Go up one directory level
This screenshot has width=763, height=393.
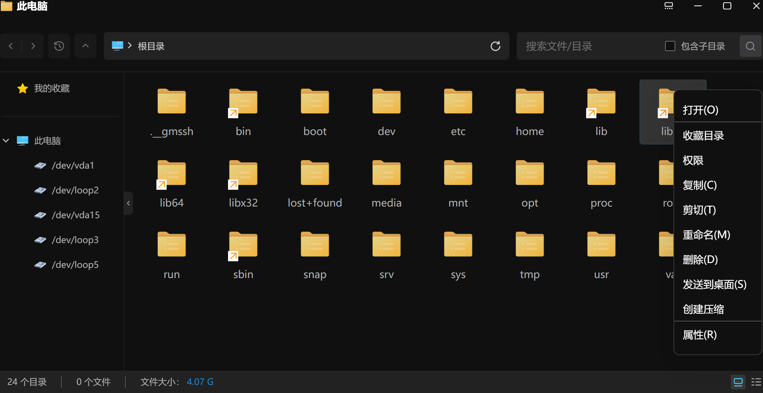(86, 46)
